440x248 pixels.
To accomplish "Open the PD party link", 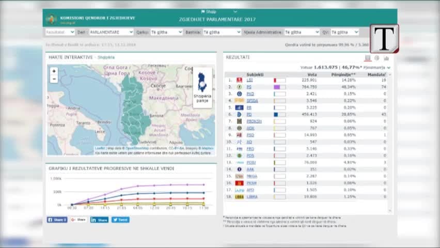I will click(x=249, y=115).
